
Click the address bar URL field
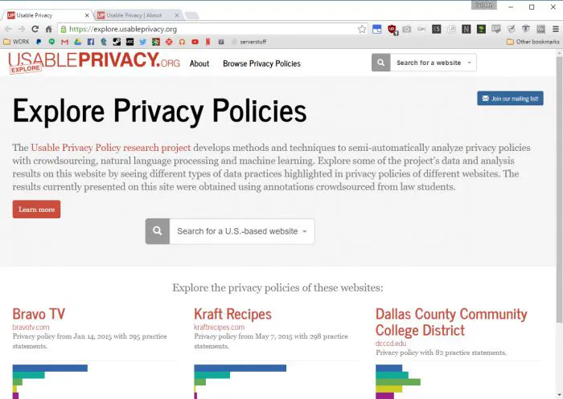tap(212, 29)
